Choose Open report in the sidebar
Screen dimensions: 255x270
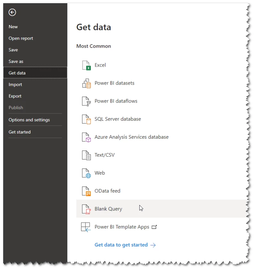point(21,38)
